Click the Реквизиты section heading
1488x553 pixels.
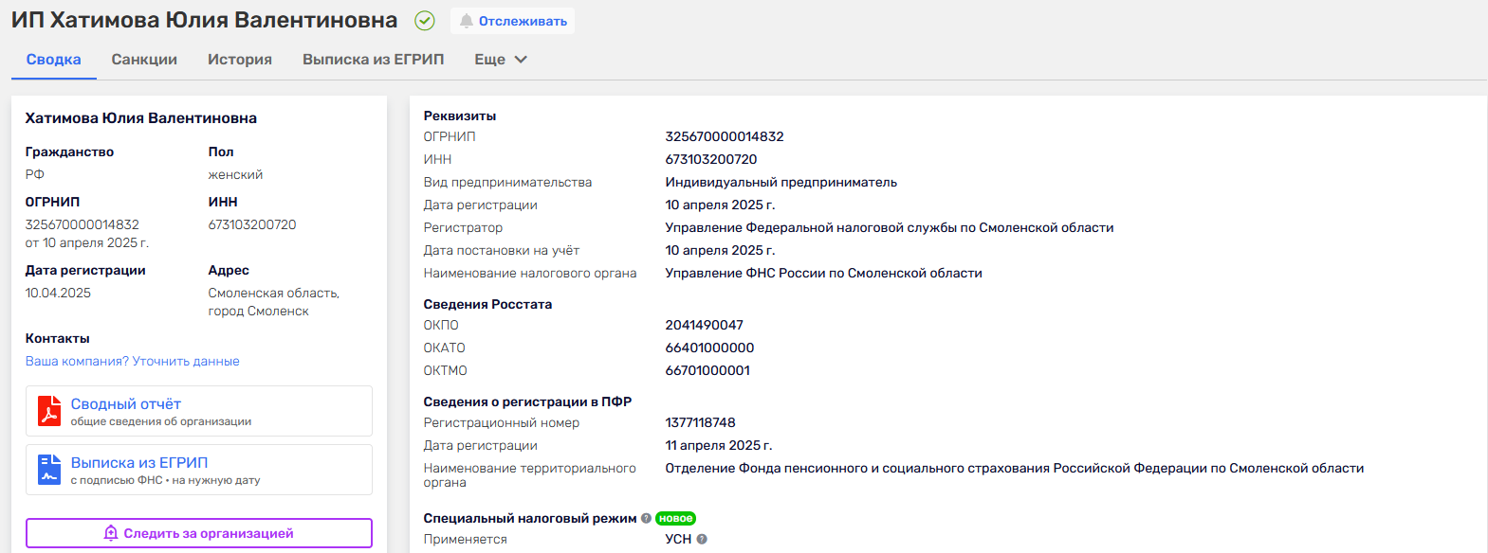pos(460,116)
